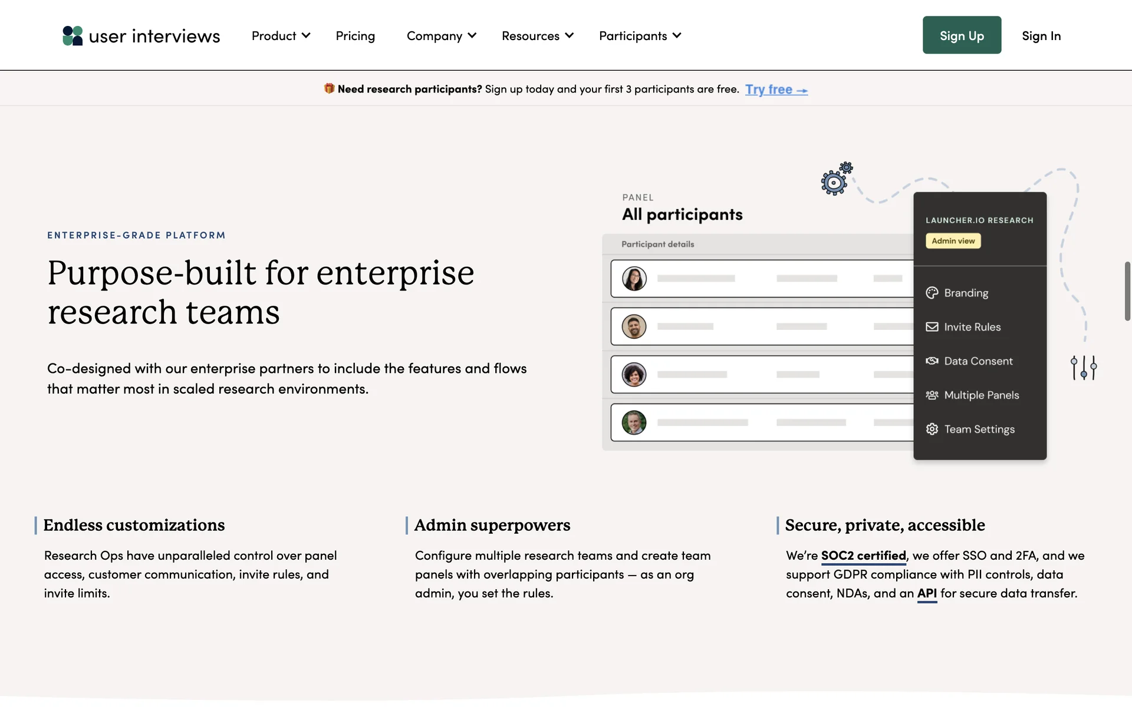Click the Data Consent handshake icon
The height and width of the screenshot is (707, 1132).
coord(932,361)
